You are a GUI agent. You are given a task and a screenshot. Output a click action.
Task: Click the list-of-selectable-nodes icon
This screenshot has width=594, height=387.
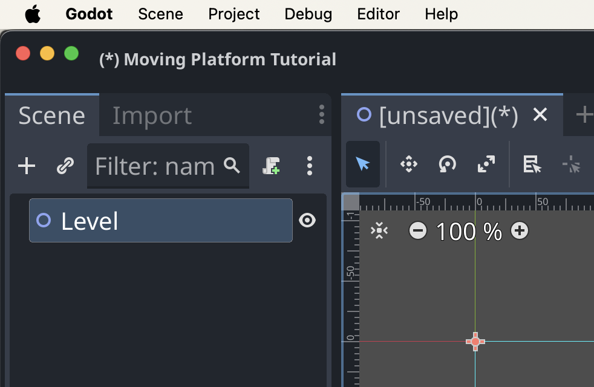531,164
